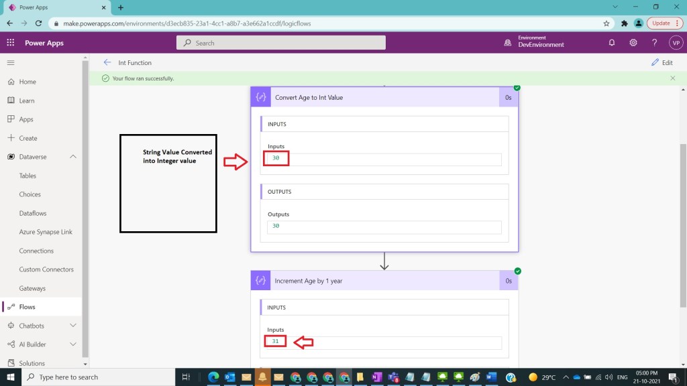Image resolution: width=687 pixels, height=386 pixels.
Task: Click the back arrow beside Int Function
Action: [x=107, y=62]
